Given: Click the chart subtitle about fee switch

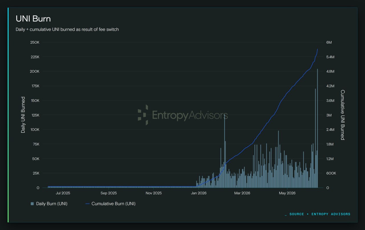Looking at the screenshot, I should click(x=67, y=29).
